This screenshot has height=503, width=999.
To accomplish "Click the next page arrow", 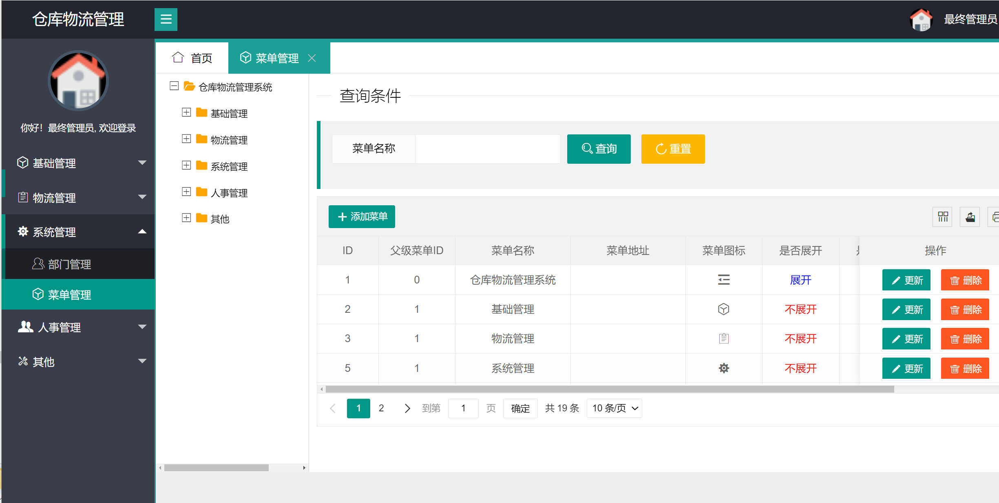I will coord(407,408).
